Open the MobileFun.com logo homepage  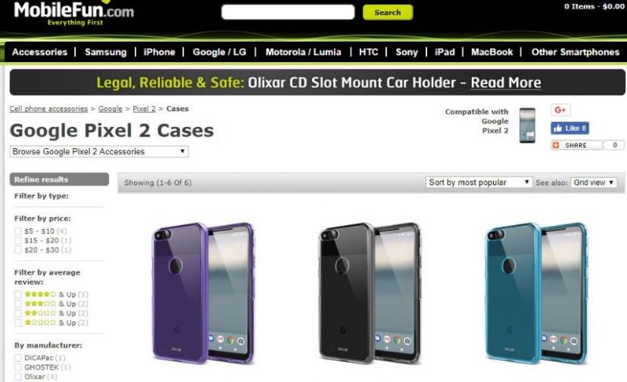(74, 13)
